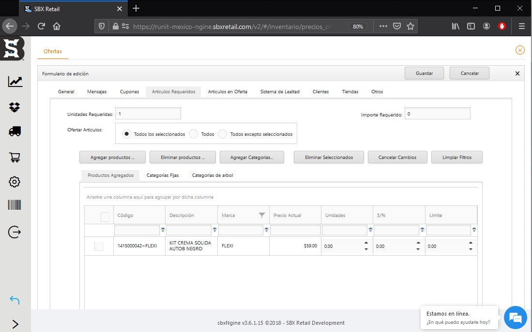Open the browser hamburger menu
Screen dimensions: 532x332
[x=522, y=26]
